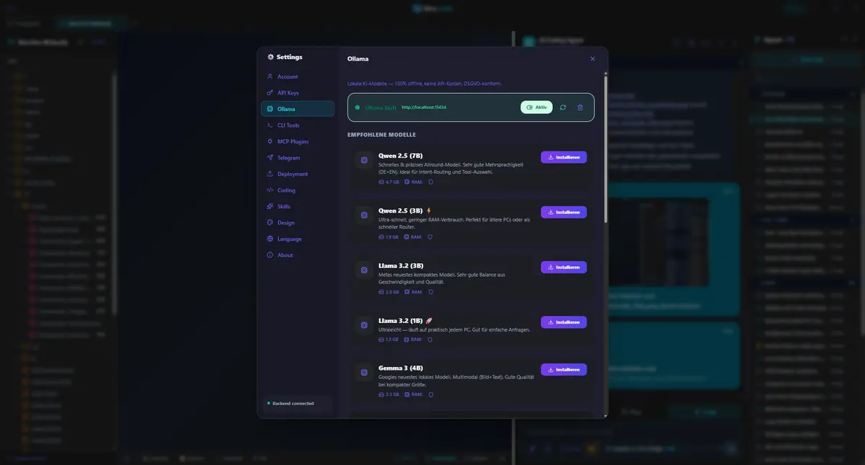Click the trash icon in Ollama status bar
Screen dimensions: 865x465
[580, 107]
